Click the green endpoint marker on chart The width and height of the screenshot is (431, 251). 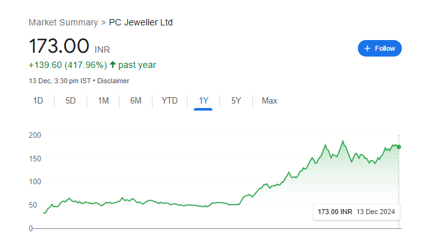pyautogui.click(x=399, y=147)
